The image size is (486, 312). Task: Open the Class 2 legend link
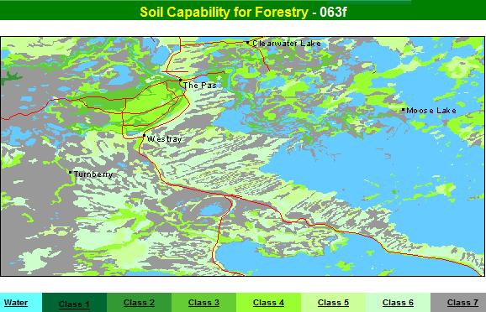(139, 303)
